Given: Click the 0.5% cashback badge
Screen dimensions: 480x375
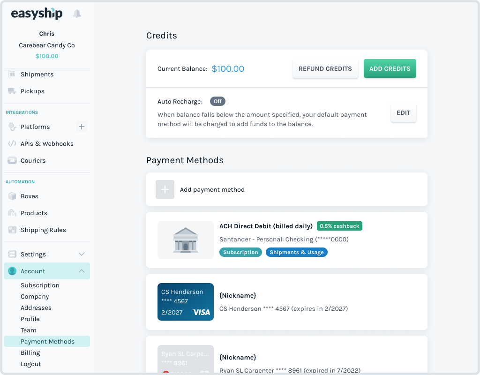Looking at the screenshot, I should coord(339,226).
